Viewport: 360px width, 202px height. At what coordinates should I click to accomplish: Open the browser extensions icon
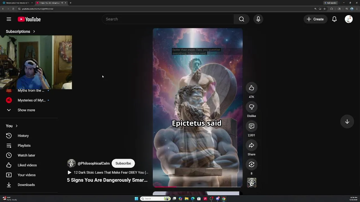[332, 9]
